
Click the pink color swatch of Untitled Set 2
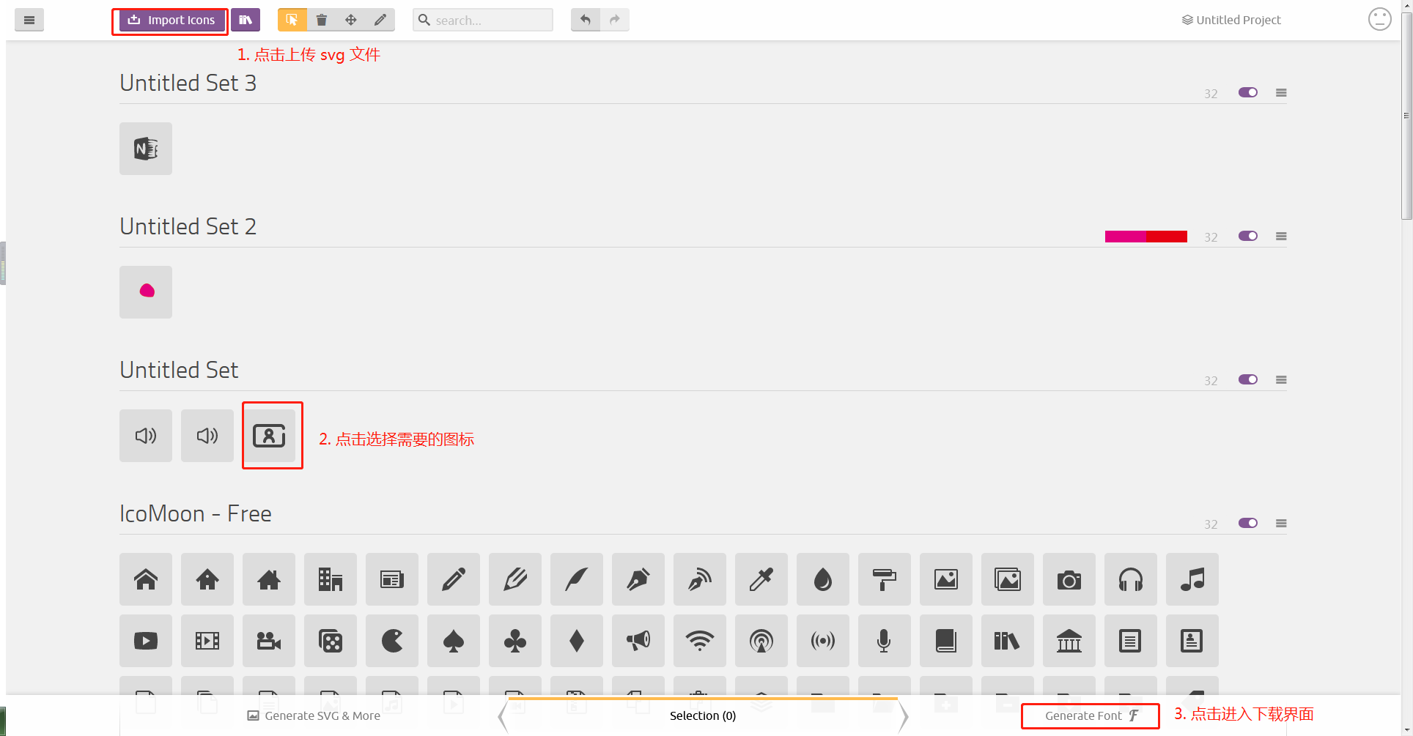tap(1126, 237)
